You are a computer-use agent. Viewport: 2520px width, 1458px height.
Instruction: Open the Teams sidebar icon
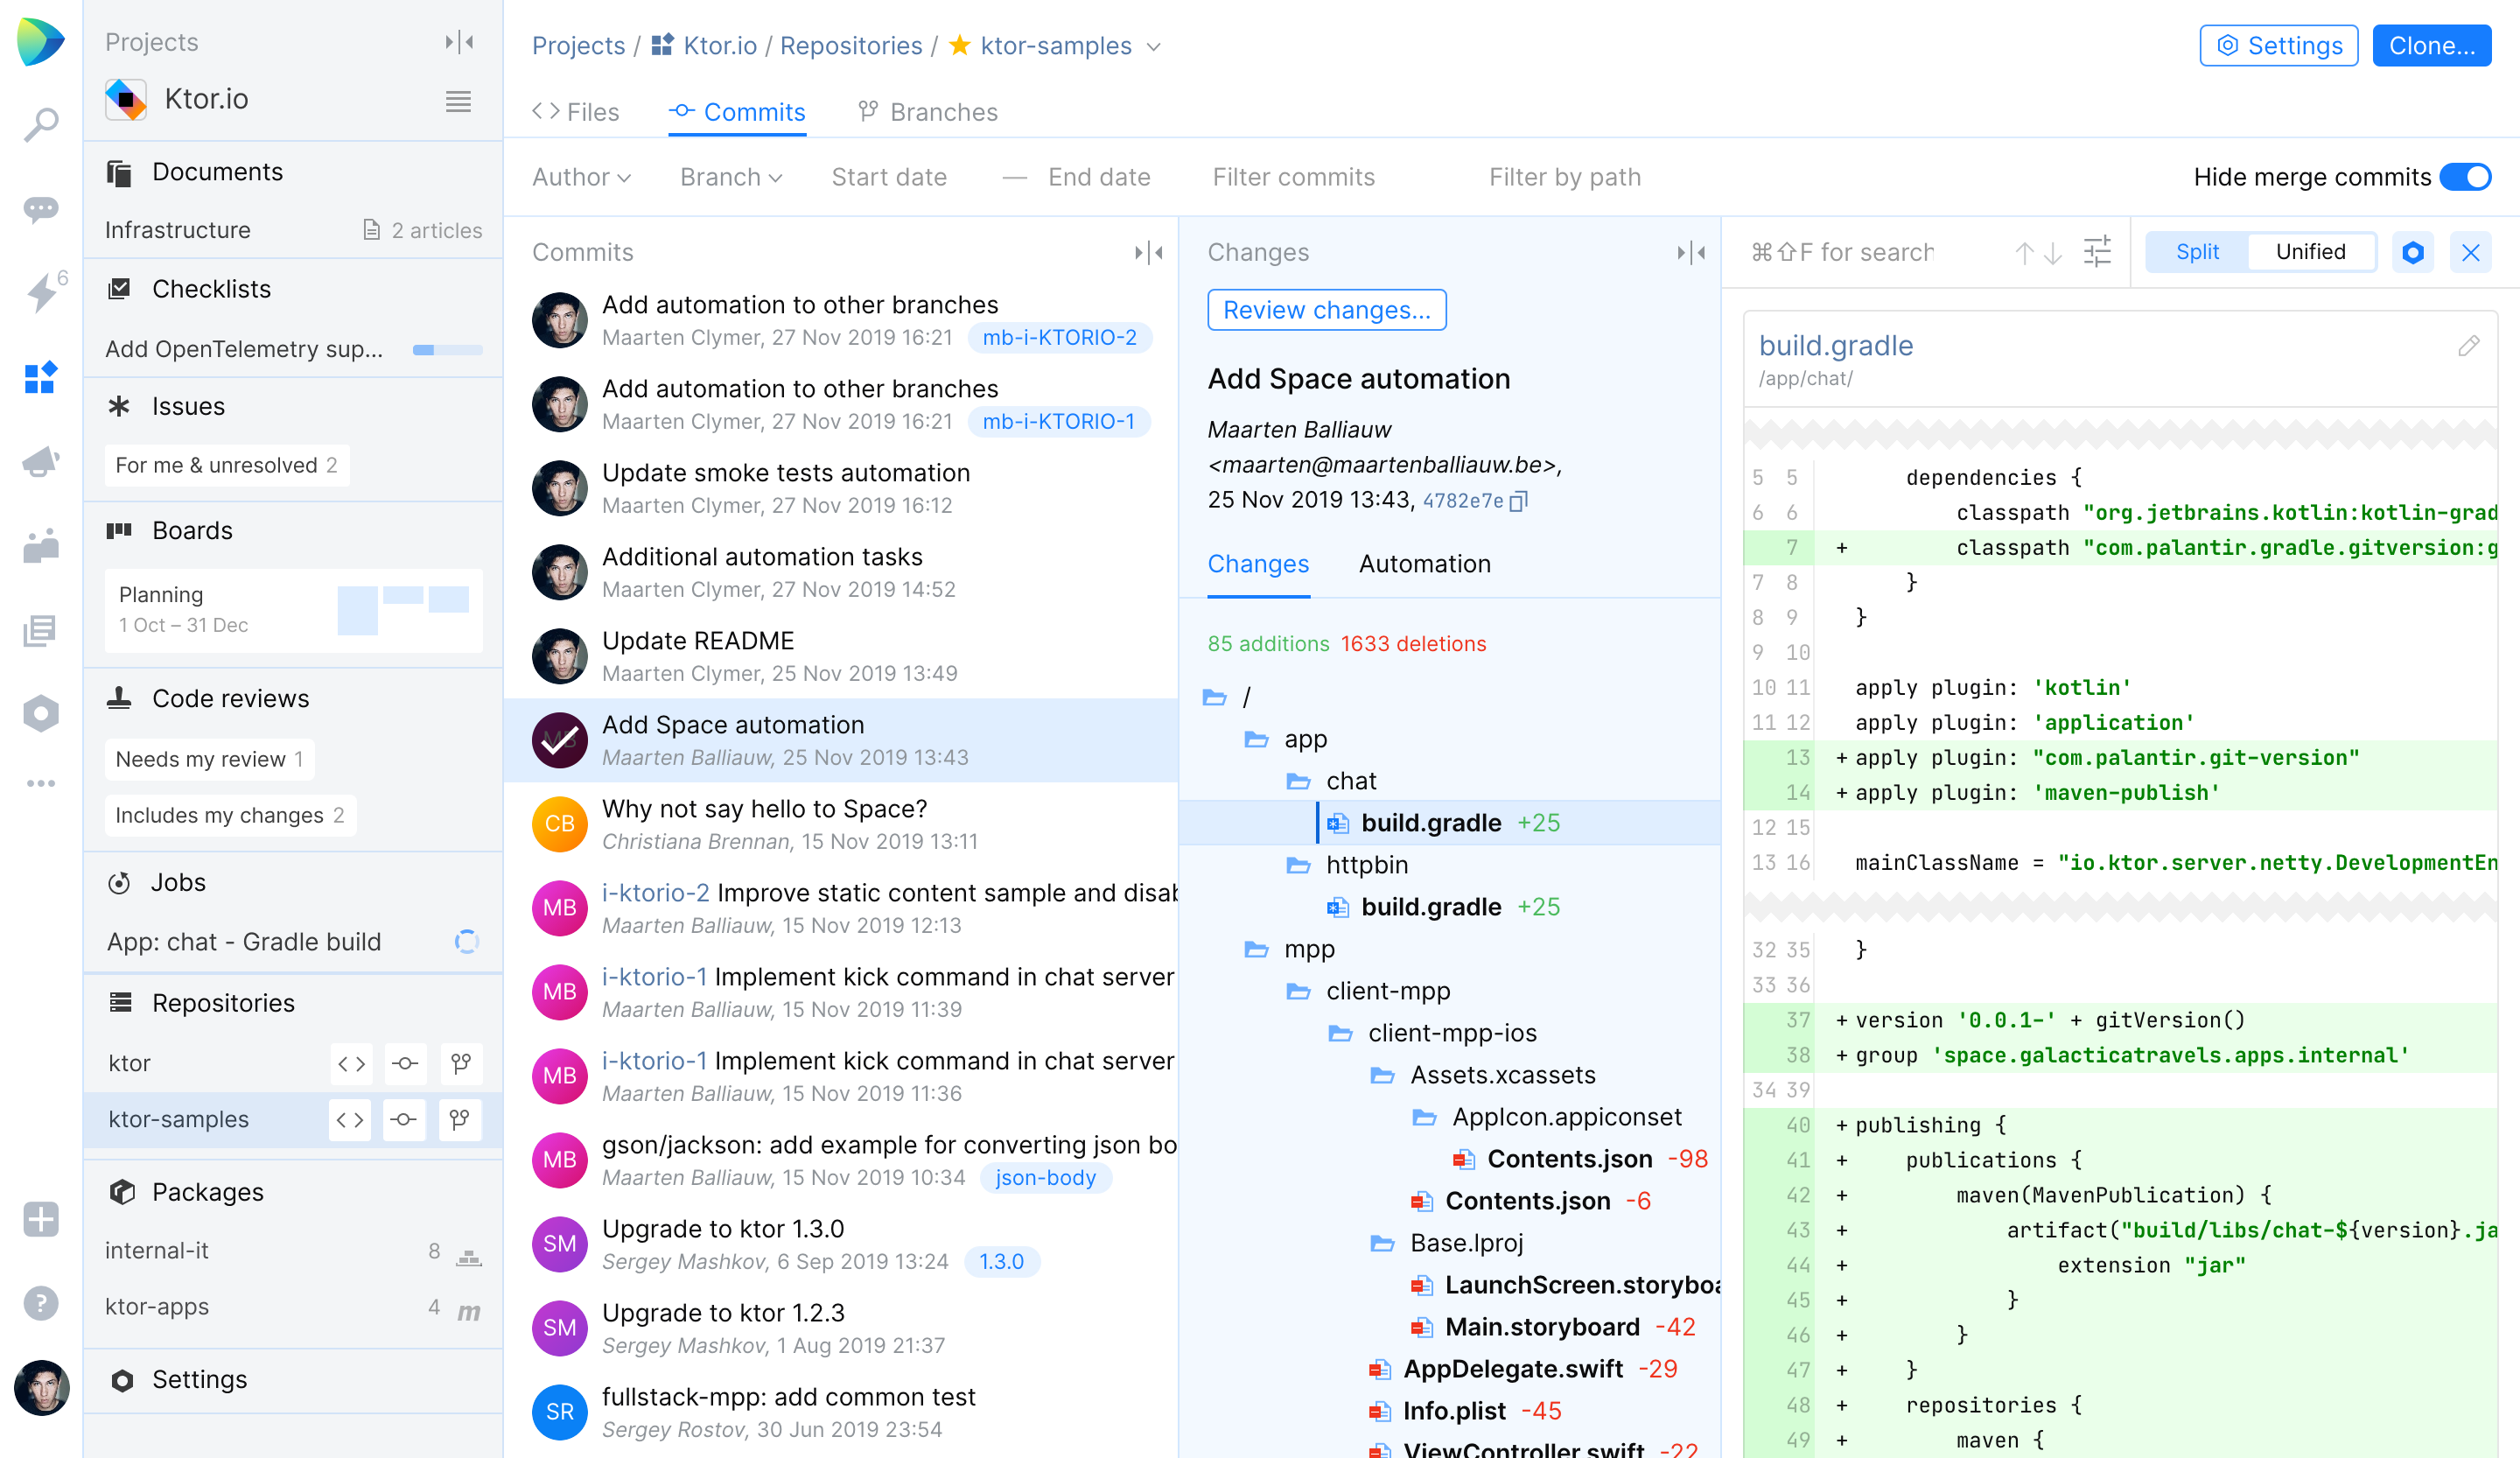click(x=41, y=546)
